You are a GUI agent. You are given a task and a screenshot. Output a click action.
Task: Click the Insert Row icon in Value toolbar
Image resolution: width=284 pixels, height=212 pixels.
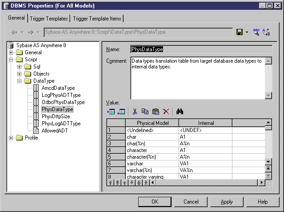[x=111, y=112]
